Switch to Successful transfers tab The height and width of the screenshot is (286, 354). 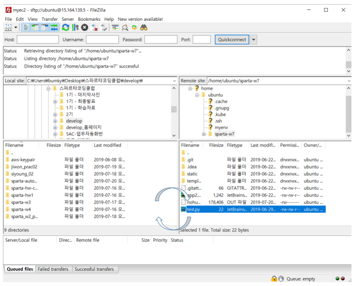(x=94, y=269)
